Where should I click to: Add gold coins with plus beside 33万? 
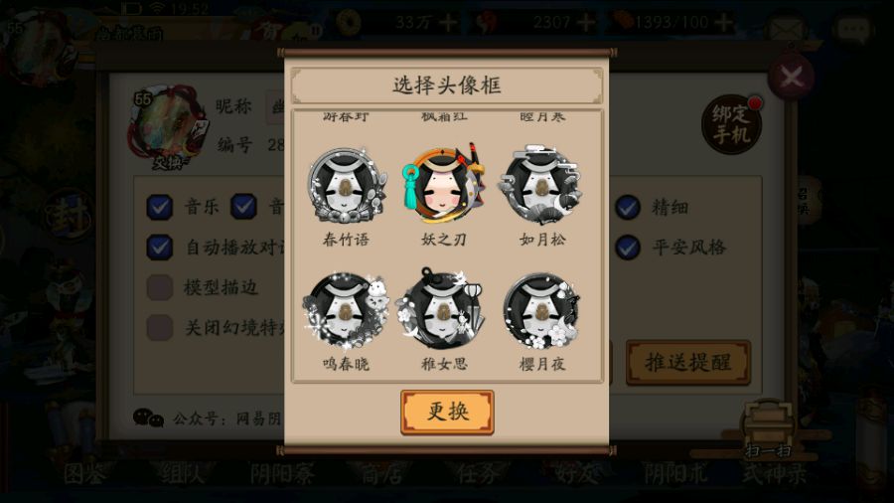pos(448,23)
